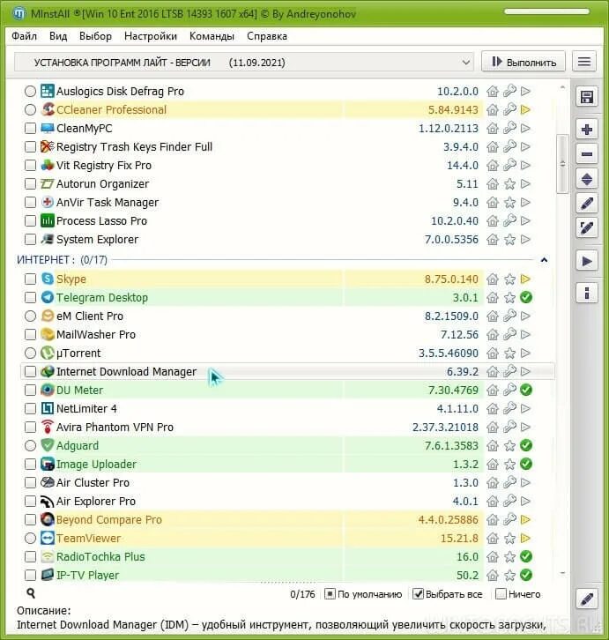
Task: Click run arrow for Process Lasso Pro
Action: tap(526, 220)
